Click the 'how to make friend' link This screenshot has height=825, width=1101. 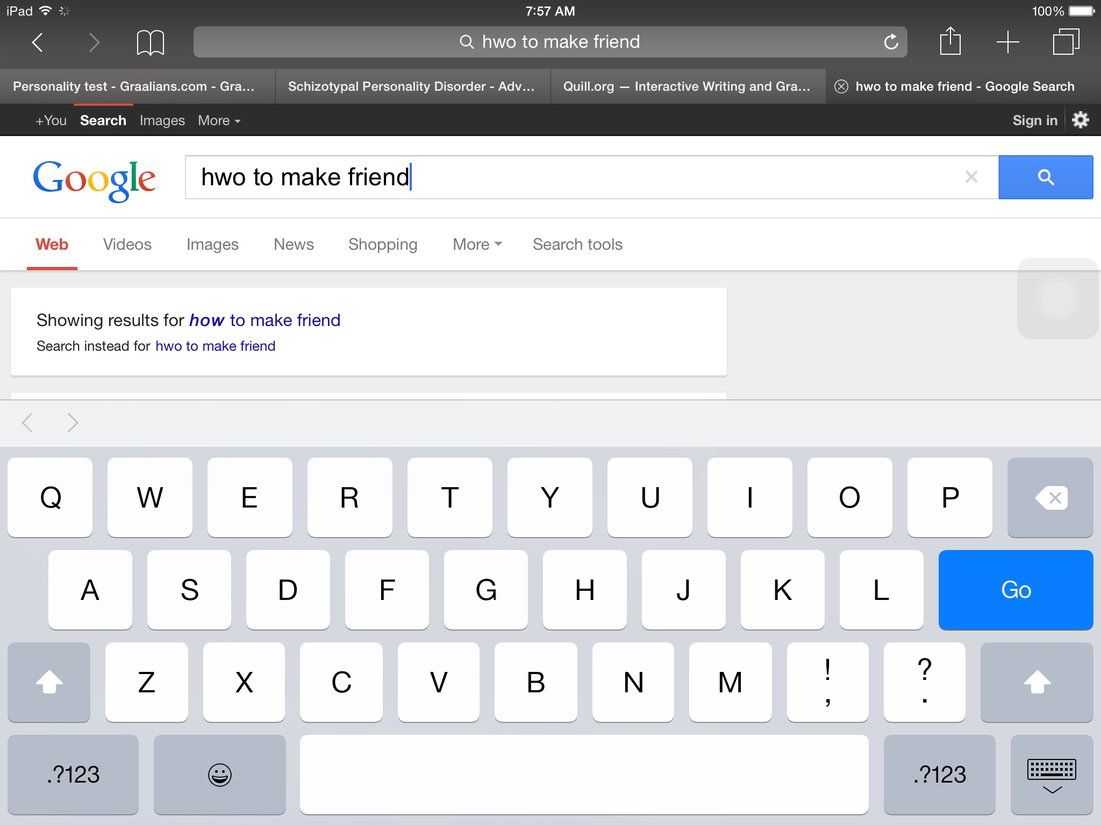pyautogui.click(x=264, y=320)
